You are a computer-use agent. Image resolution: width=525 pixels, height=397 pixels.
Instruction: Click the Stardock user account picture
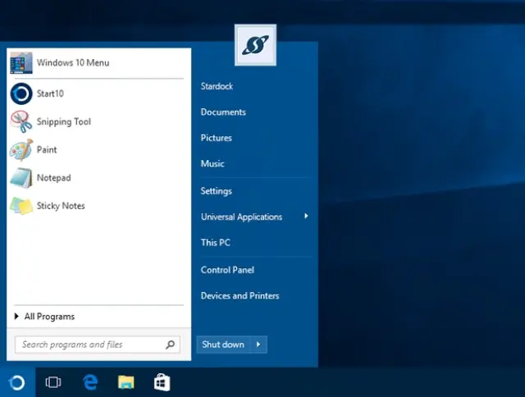tap(255, 45)
